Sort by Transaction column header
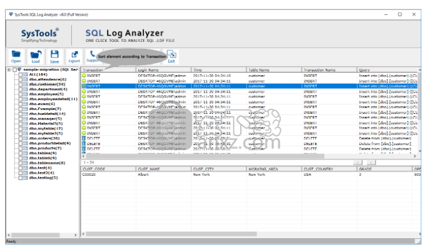432x252 pixels. pos(108,70)
